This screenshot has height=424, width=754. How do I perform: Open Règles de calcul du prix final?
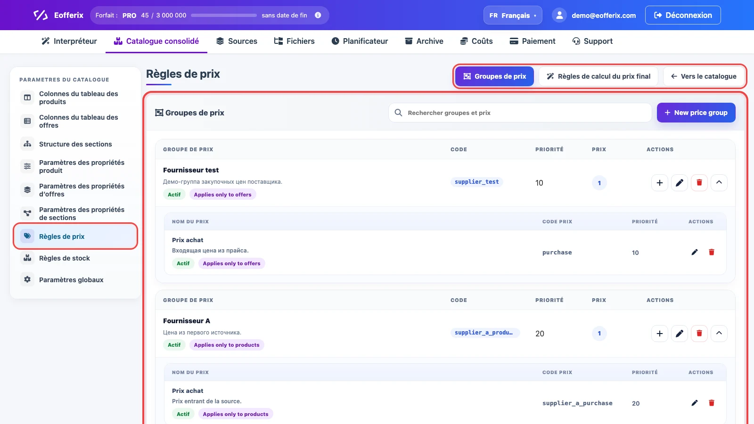(598, 76)
